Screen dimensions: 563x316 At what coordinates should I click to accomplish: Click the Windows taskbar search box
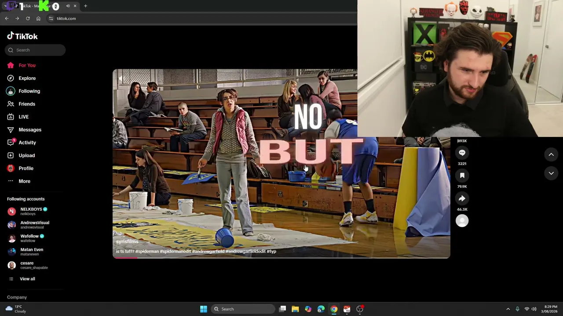point(242,309)
